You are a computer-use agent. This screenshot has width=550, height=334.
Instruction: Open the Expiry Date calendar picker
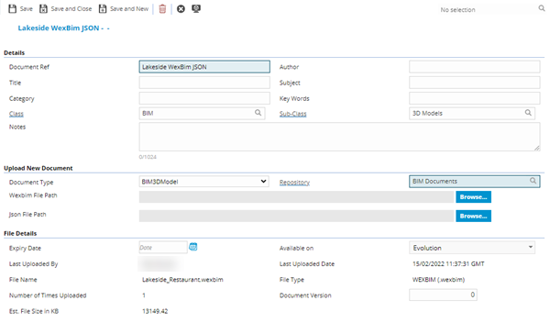(192, 247)
